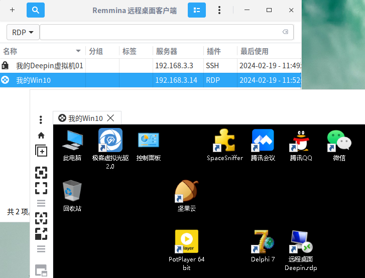Image resolution: width=365 pixels, height=278 pixels.
Task: Open connection window three-dots menu in sidebar
Action: pyautogui.click(x=41, y=120)
